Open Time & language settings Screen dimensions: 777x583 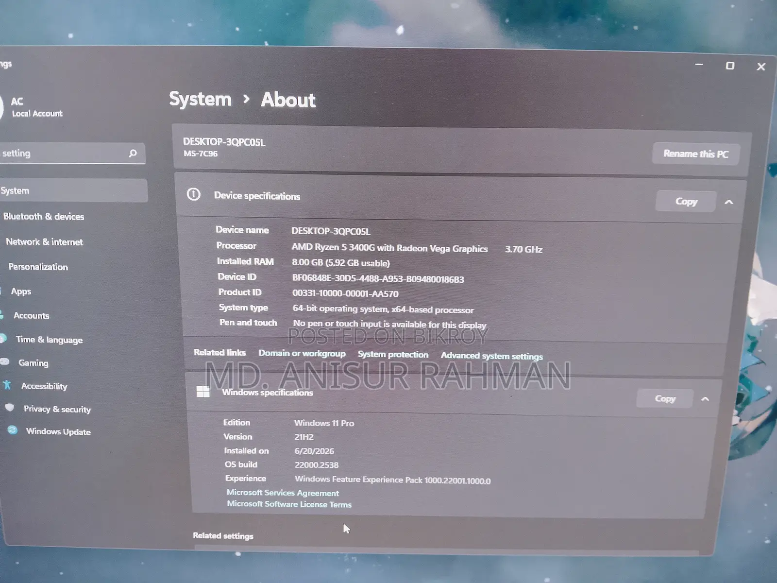point(49,340)
